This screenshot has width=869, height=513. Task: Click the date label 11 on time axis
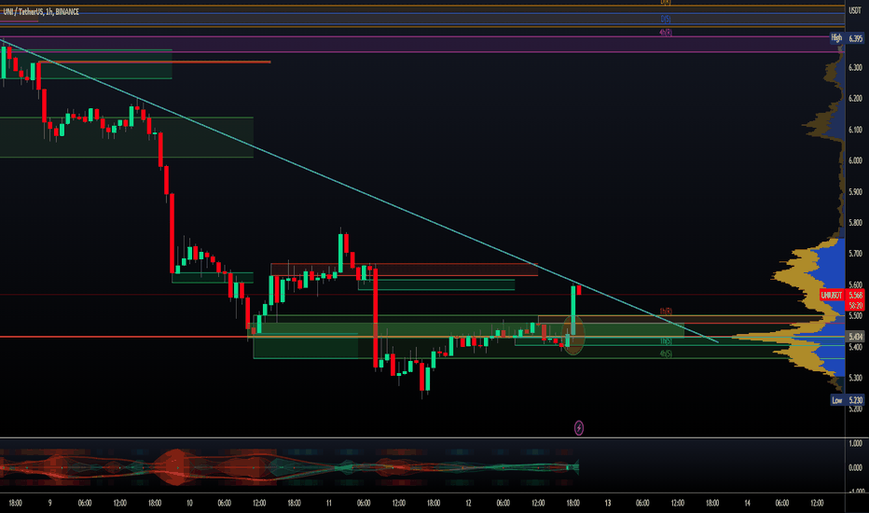(x=328, y=503)
